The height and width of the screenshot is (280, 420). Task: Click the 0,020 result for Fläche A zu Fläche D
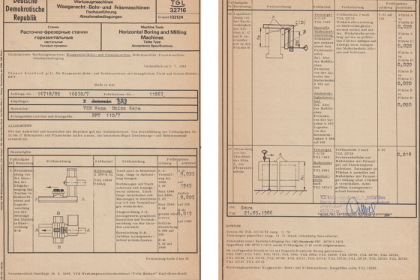(404, 65)
